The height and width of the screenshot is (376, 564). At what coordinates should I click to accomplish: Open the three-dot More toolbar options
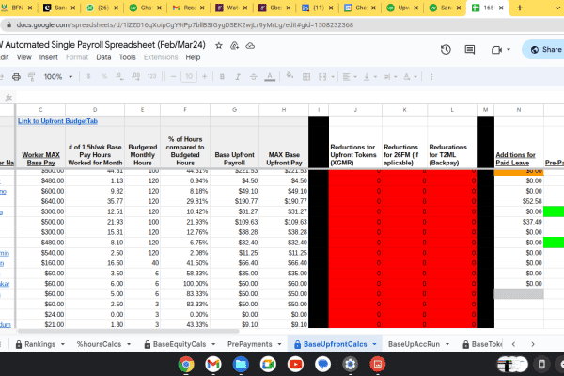pyautogui.click(x=431, y=77)
